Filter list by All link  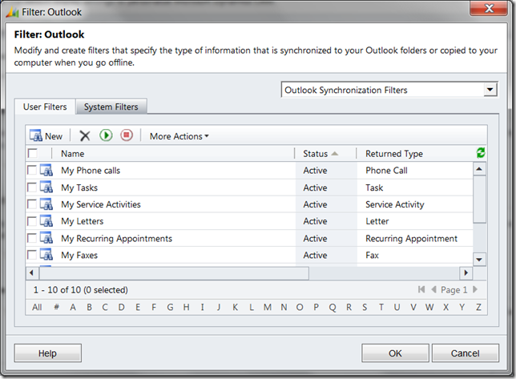pos(37,307)
